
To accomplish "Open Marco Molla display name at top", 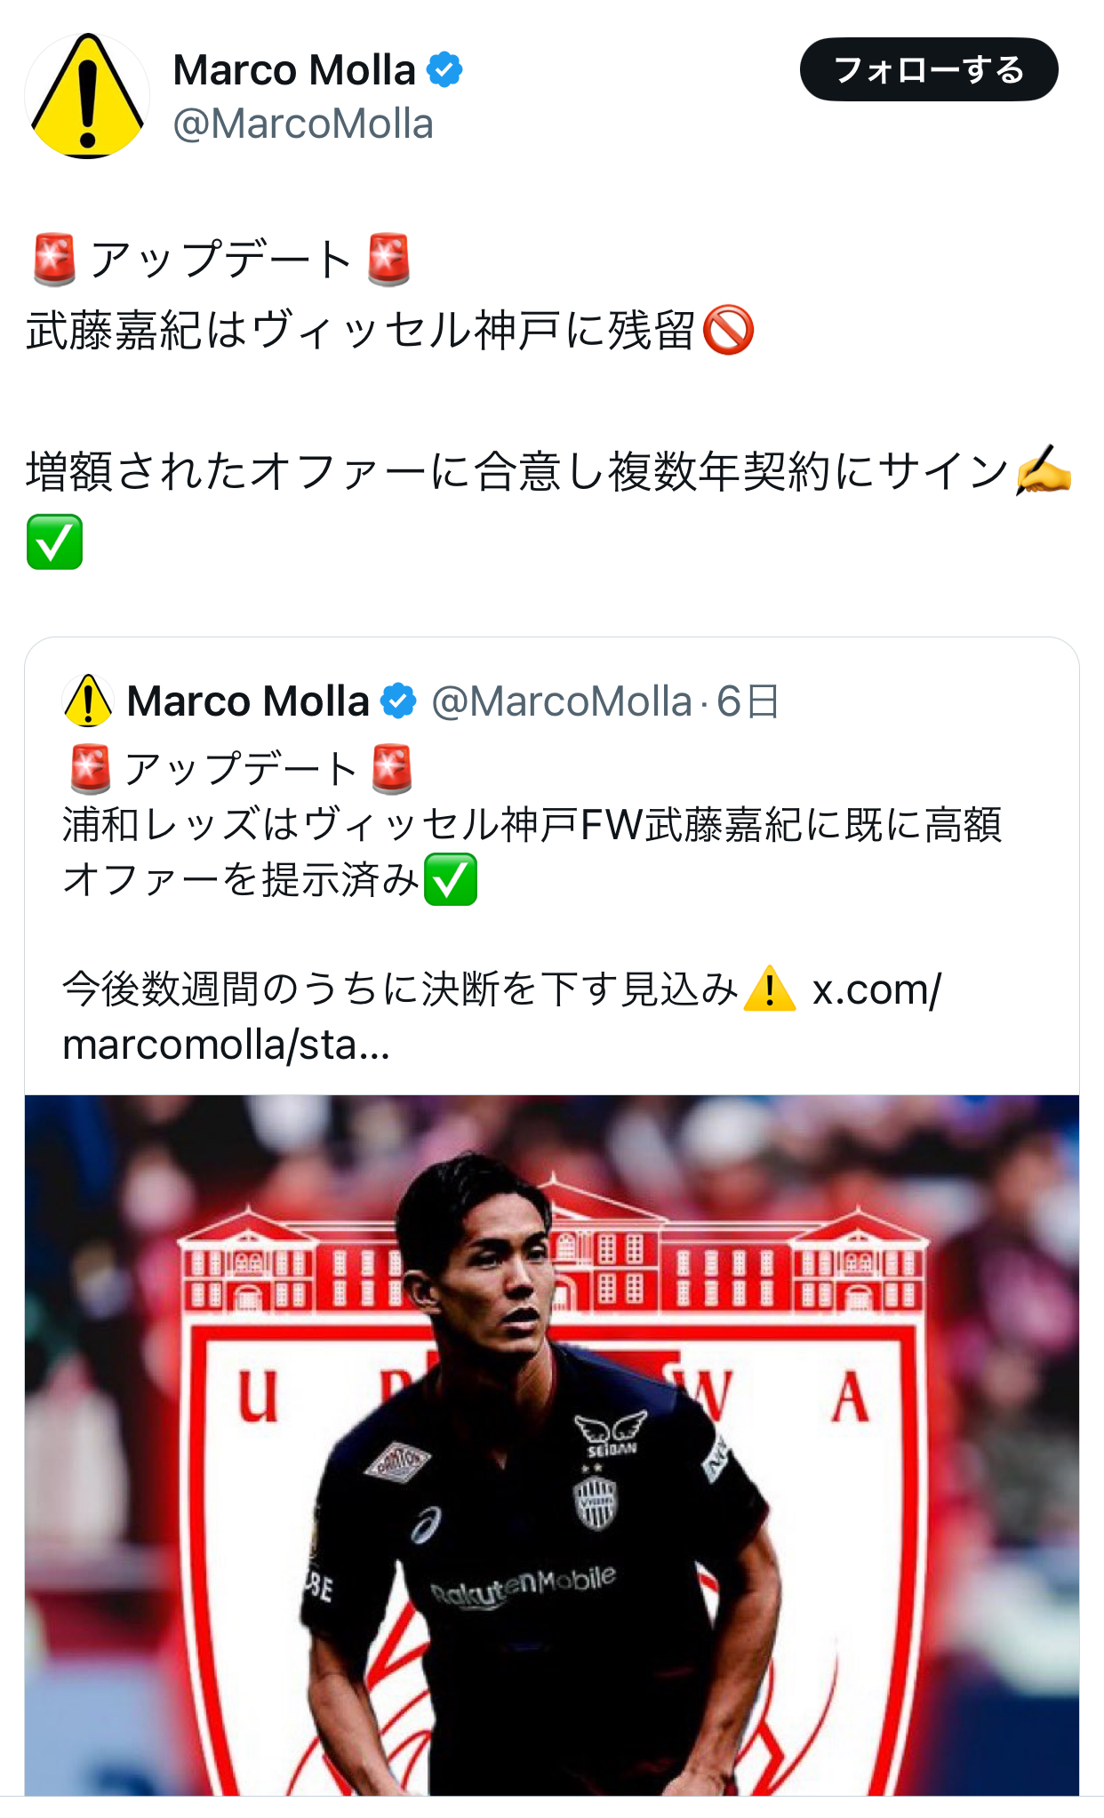I will [x=294, y=70].
